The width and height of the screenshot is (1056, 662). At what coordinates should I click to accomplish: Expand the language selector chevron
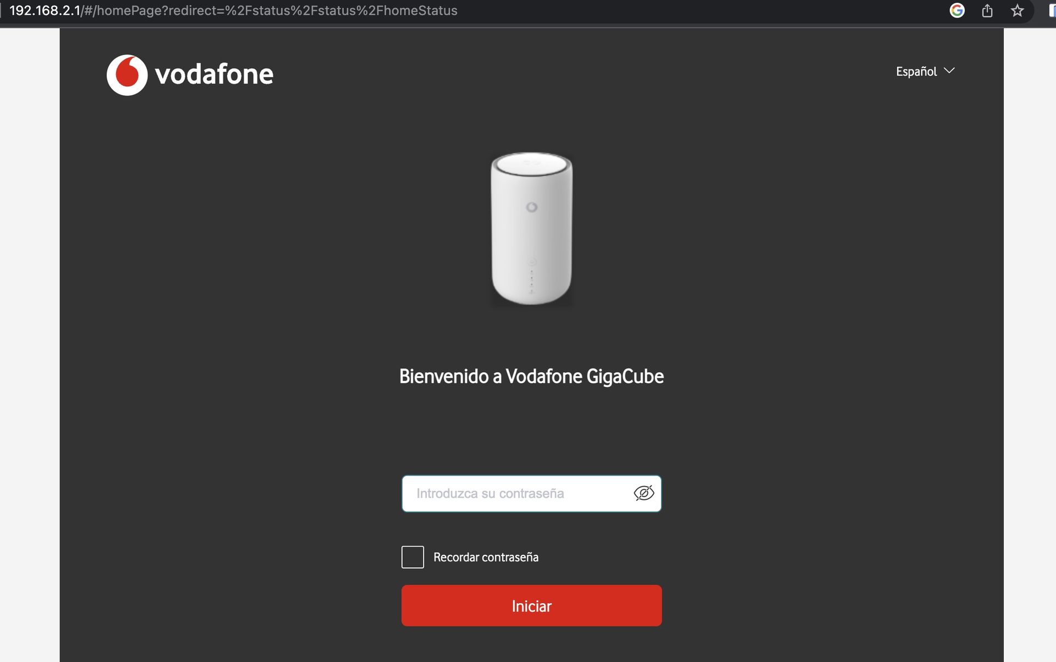tap(949, 70)
